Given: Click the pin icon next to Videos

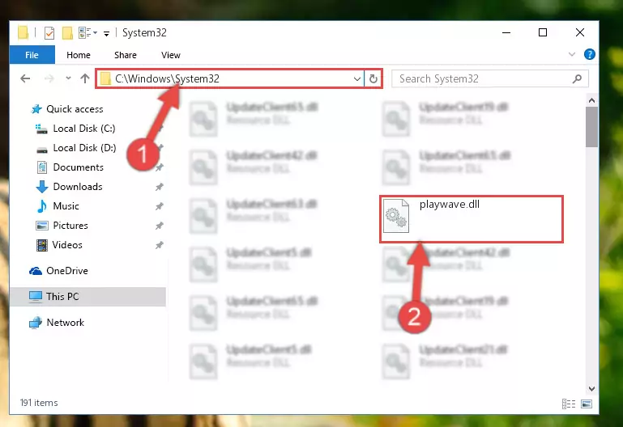Looking at the screenshot, I should pyautogui.click(x=160, y=245).
